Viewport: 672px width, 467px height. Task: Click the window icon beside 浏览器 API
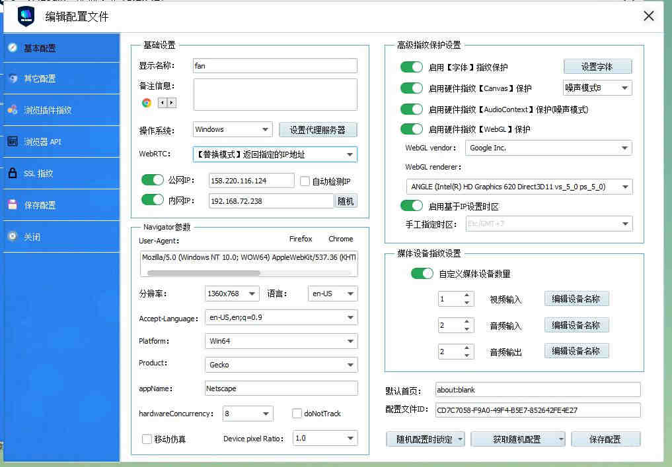13,142
